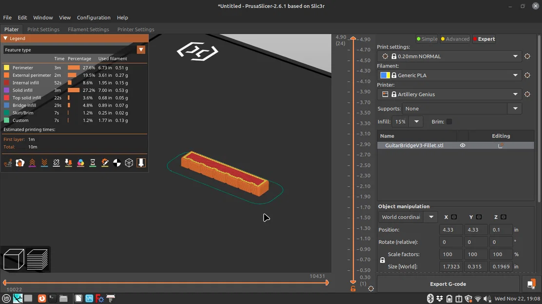The image size is (542, 304).
Task: Collapse the Legend panel
Action: pyautogui.click(x=5, y=38)
